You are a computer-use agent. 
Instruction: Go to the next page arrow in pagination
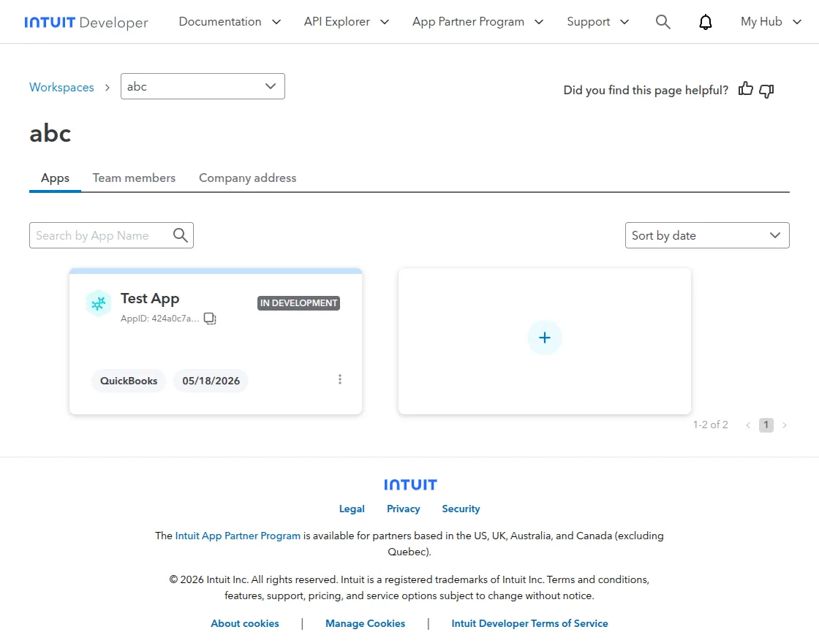[x=784, y=425]
